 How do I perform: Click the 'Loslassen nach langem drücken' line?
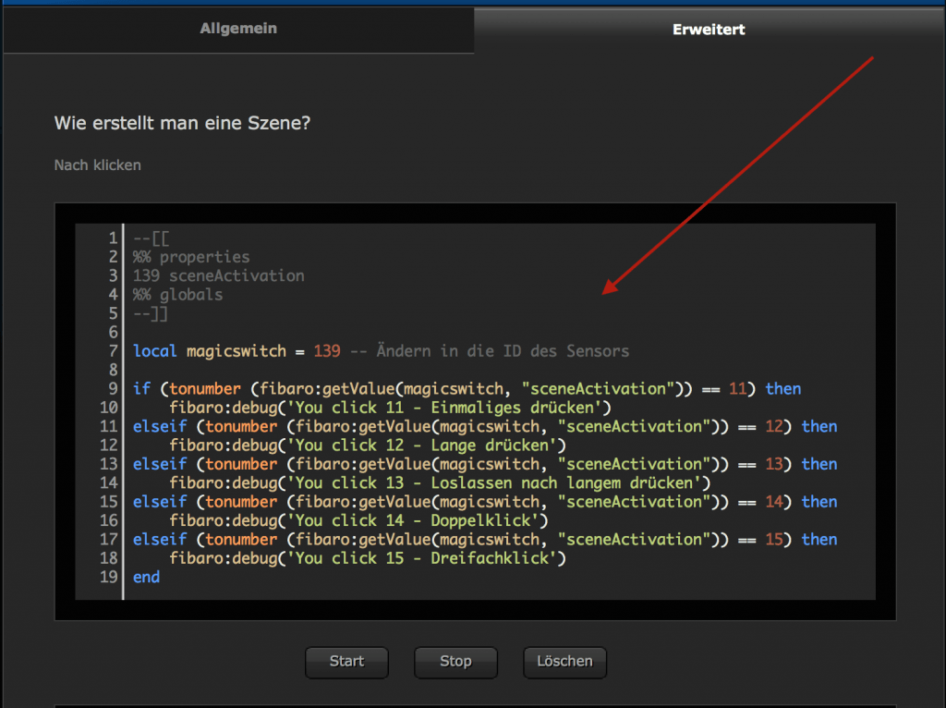(439, 482)
